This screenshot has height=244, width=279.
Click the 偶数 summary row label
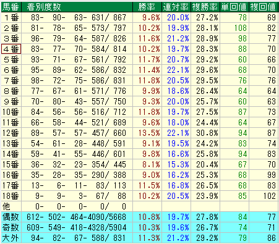(11, 217)
